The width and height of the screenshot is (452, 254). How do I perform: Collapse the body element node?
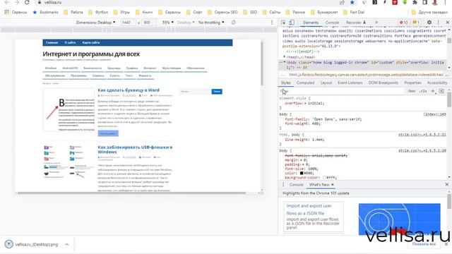point(285,62)
